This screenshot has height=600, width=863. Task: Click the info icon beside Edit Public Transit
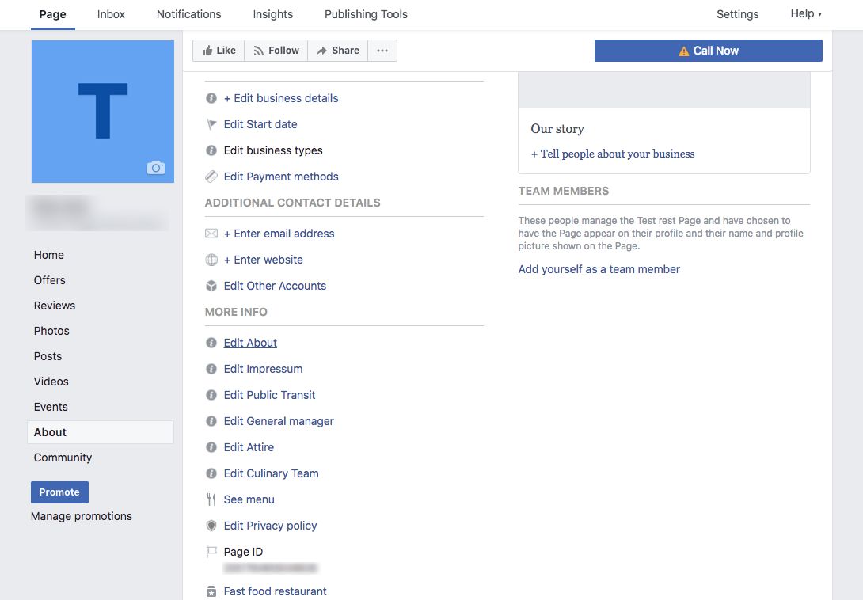(x=211, y=395)
